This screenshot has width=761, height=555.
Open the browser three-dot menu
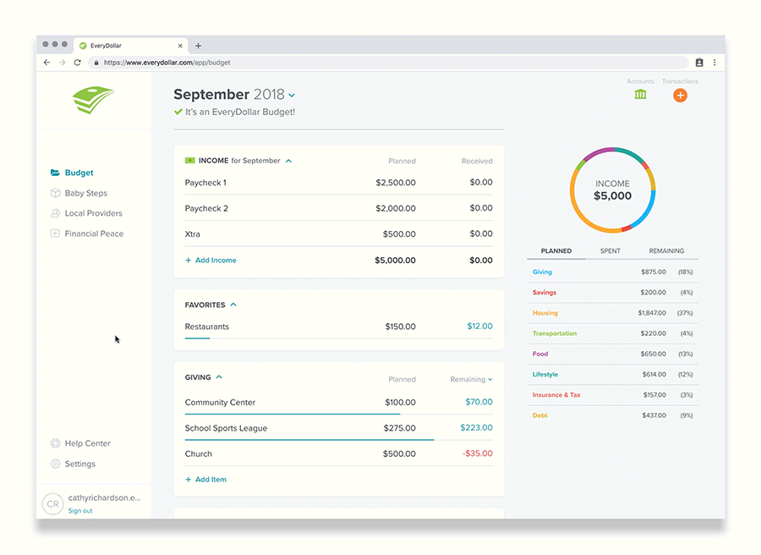(714, 62)
